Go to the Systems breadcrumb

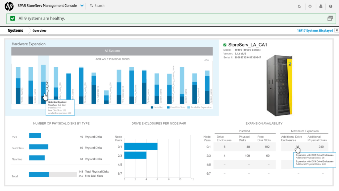tap(15, 31)
